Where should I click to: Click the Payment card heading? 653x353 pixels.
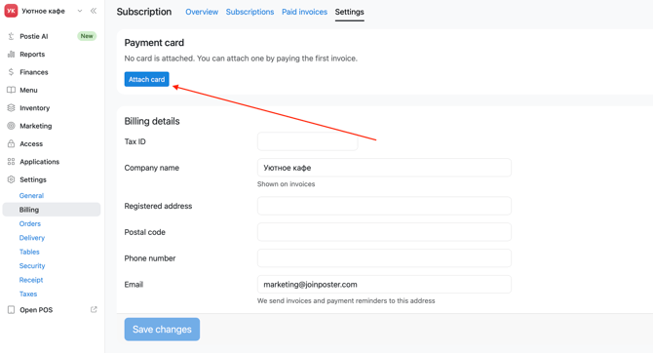154,43
